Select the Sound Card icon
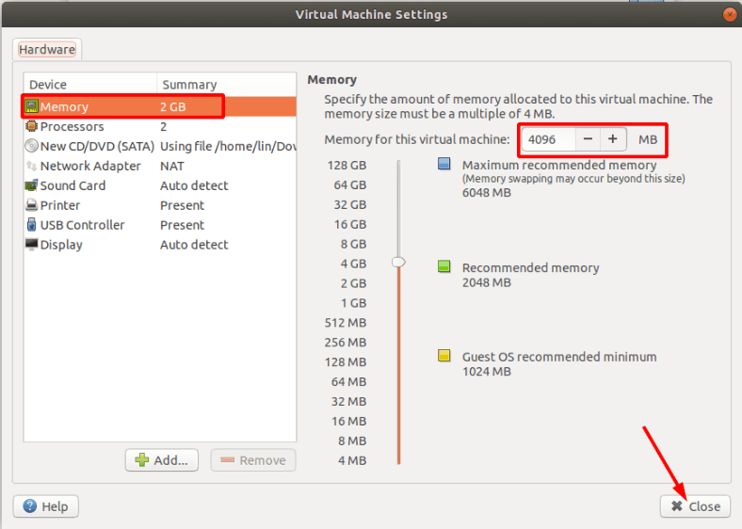 (x=31, y=185)
